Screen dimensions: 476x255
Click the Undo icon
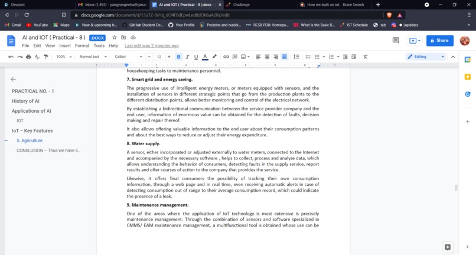pyautogui.click(x=11, y=57)
